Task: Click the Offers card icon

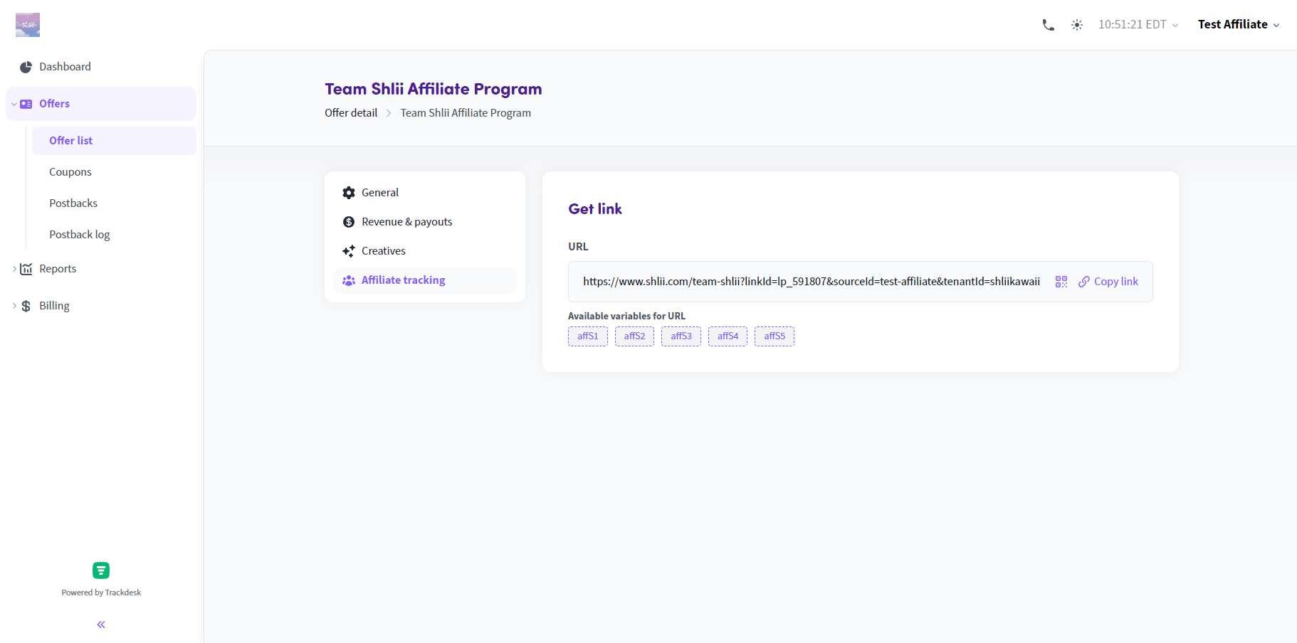Action: tap(26, 104)
